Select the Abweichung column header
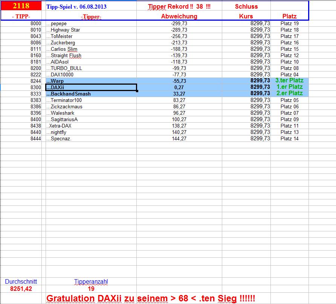This screenshot has height=304, width=336. click(179, 16)
